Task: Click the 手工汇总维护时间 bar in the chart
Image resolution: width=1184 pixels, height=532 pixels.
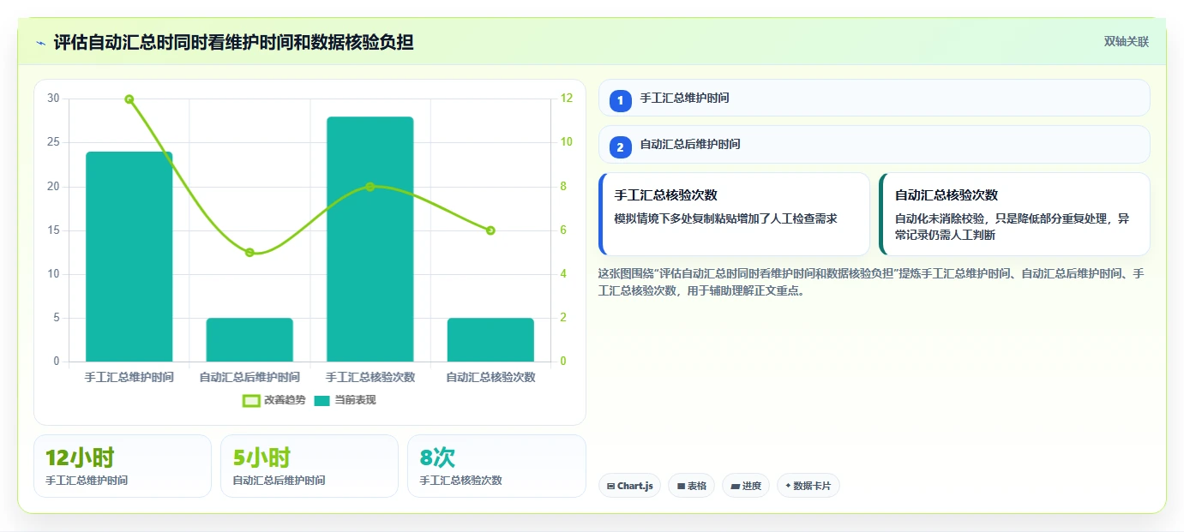Action: click(129, 257)
